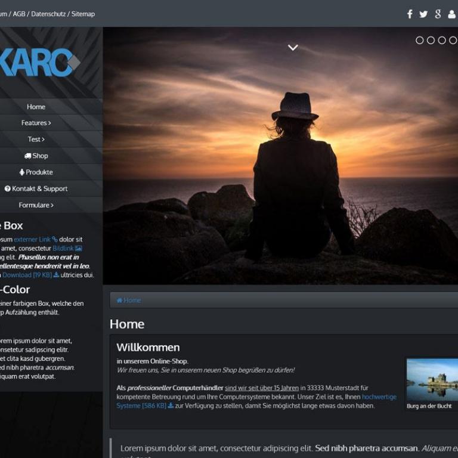458x458 pixels.
Task: Expand the Features submenu
Action: (36, 123)
